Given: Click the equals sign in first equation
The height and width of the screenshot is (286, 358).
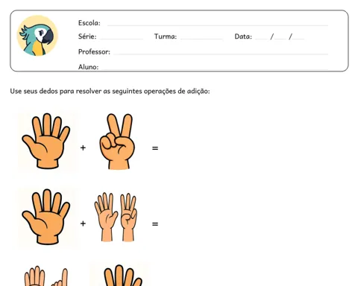Looking at the screenshot, I should (x=155, y=148).
